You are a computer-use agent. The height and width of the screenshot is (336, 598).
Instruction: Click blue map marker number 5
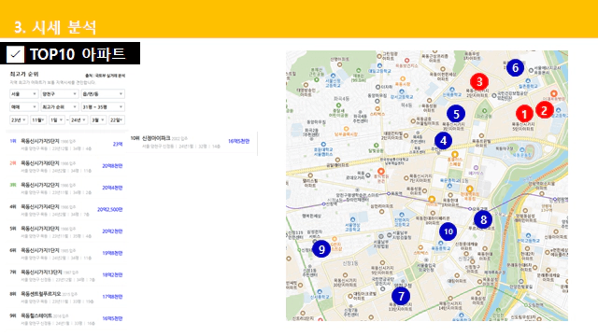(456, 114)
